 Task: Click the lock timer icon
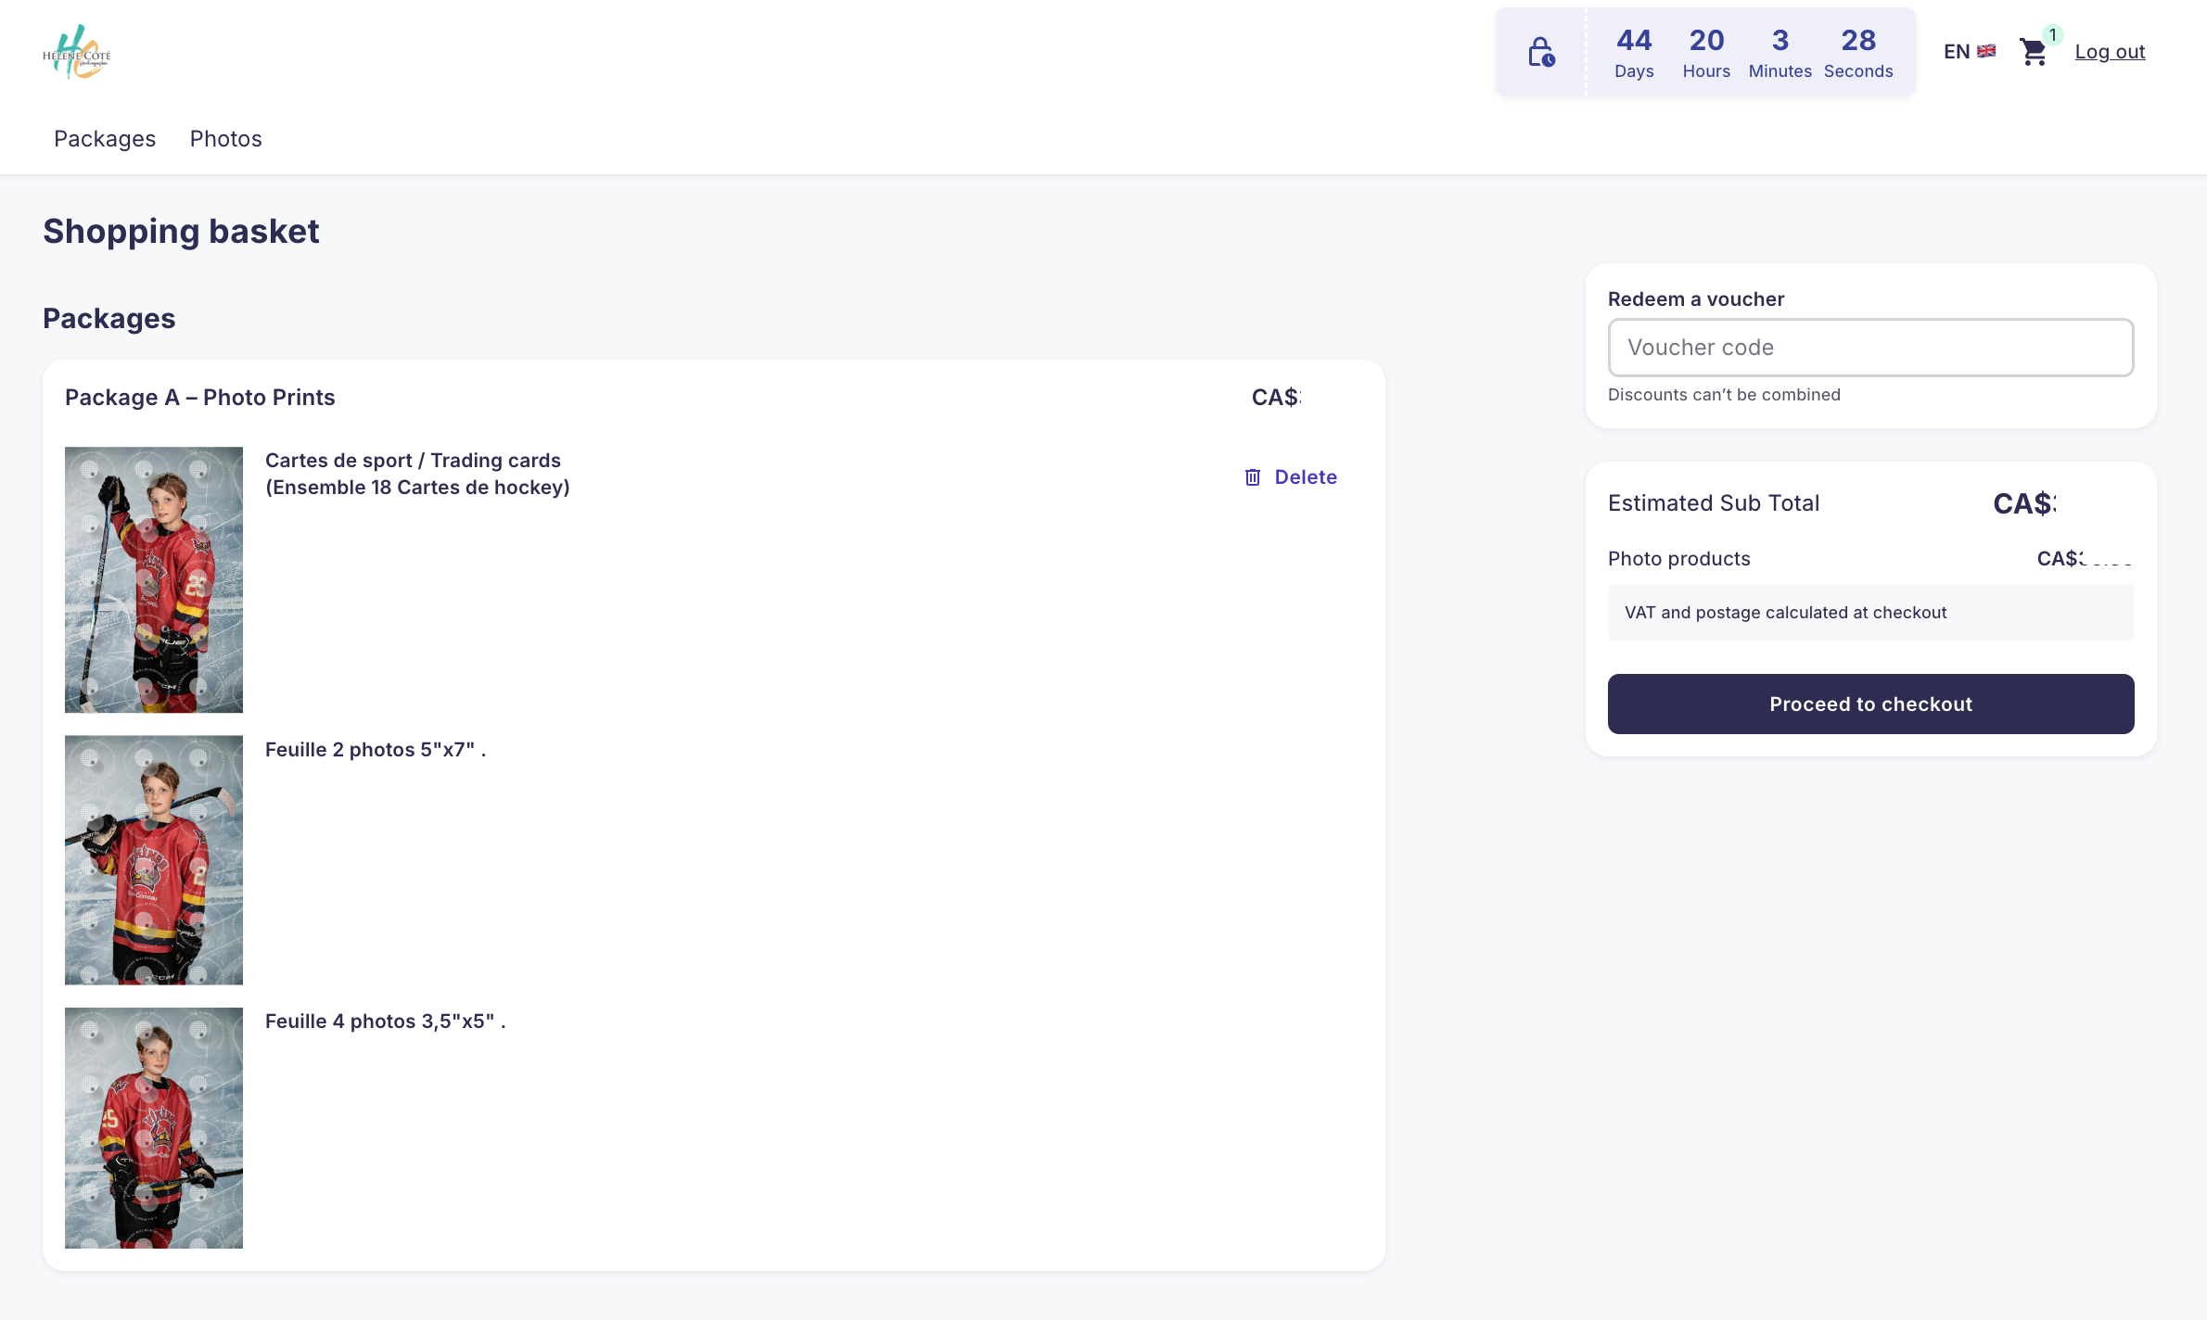point(1541,52)
